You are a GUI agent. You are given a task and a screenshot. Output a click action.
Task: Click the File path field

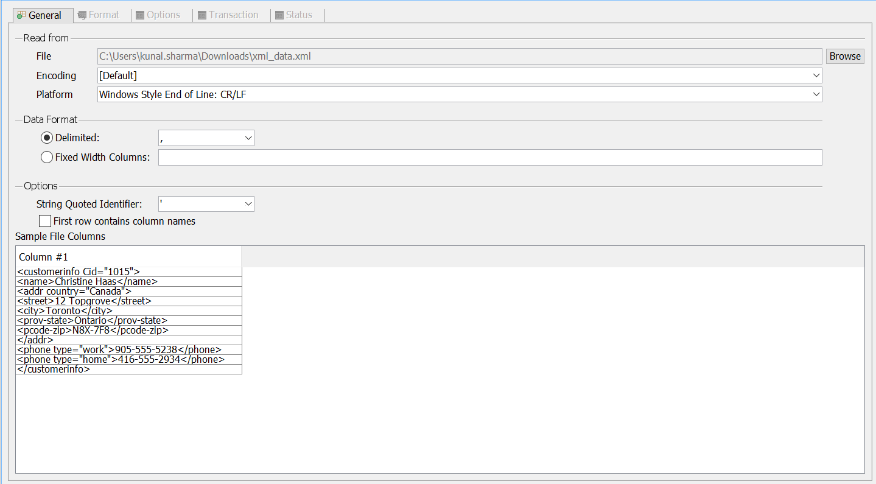click(460, 57)
